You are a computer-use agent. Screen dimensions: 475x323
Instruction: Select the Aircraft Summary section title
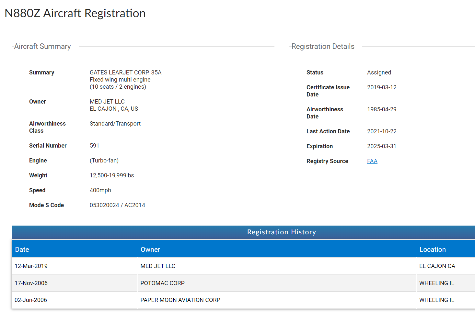point(42,46)
